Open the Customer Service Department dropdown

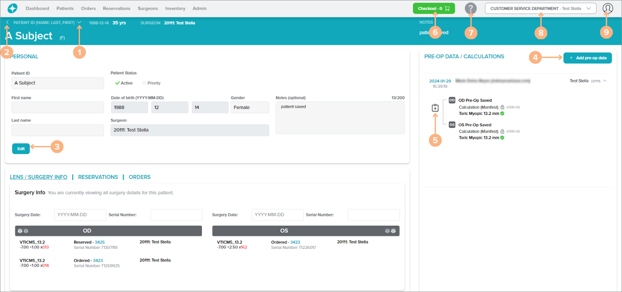click(540, 9)
